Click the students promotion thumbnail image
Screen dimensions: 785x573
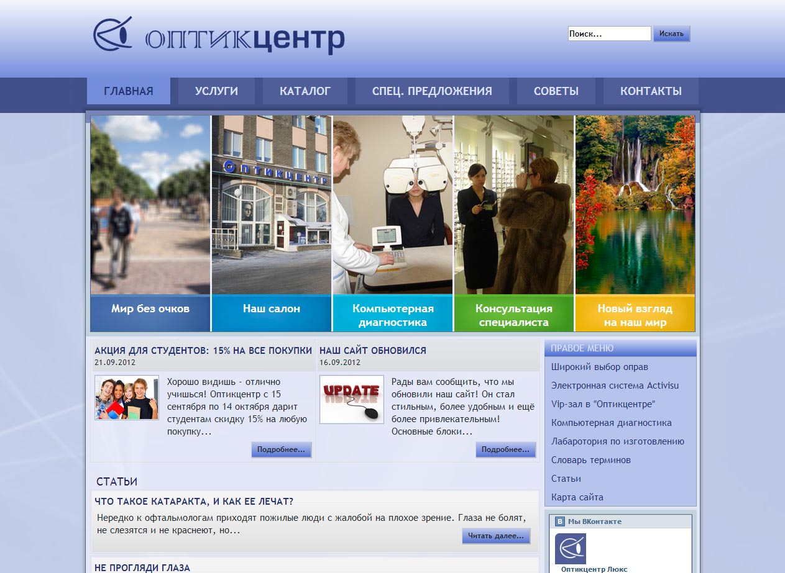coord(127,398)
